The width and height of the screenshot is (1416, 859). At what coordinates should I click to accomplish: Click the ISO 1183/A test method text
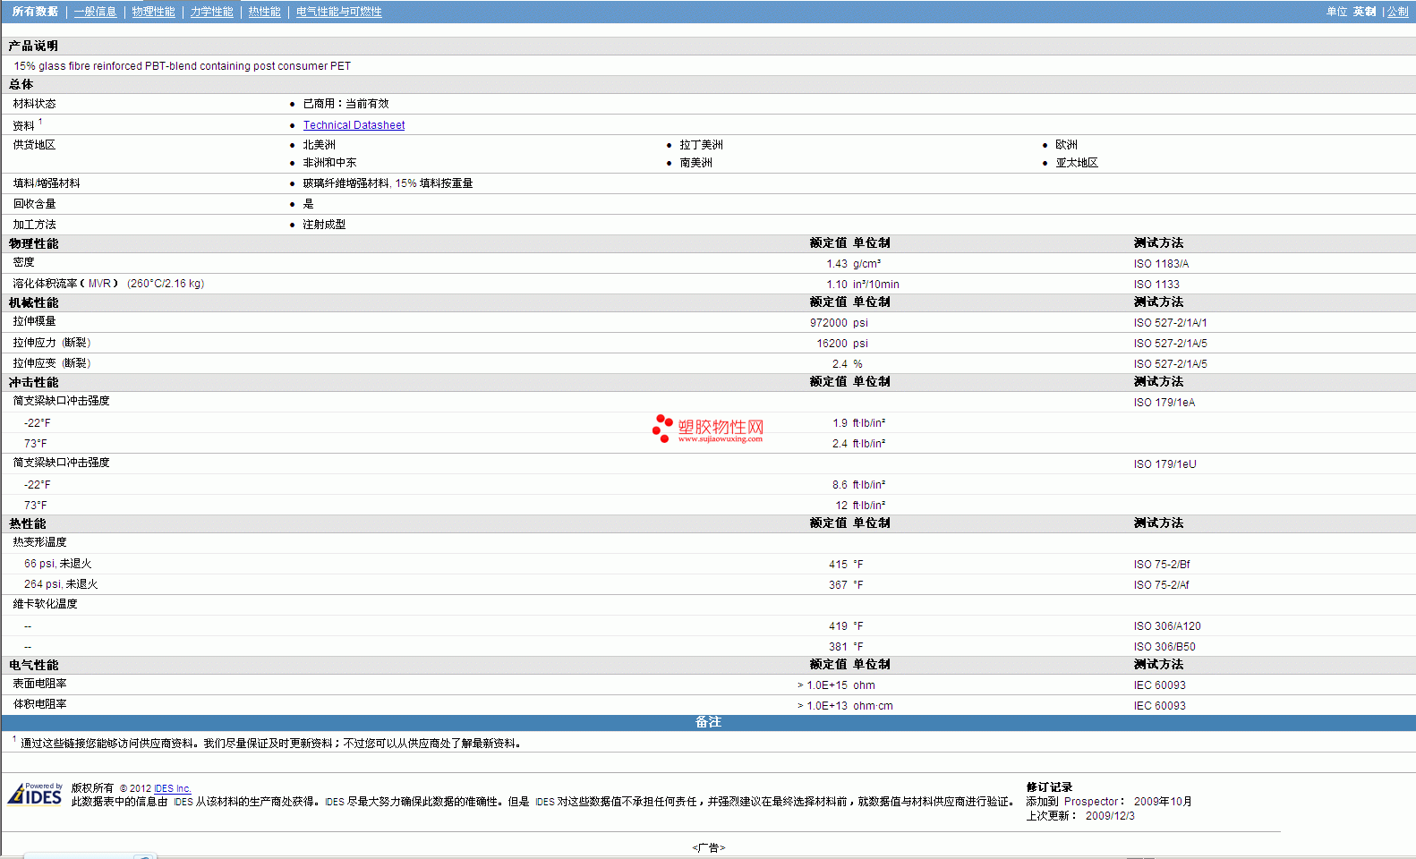point(1161,264)
